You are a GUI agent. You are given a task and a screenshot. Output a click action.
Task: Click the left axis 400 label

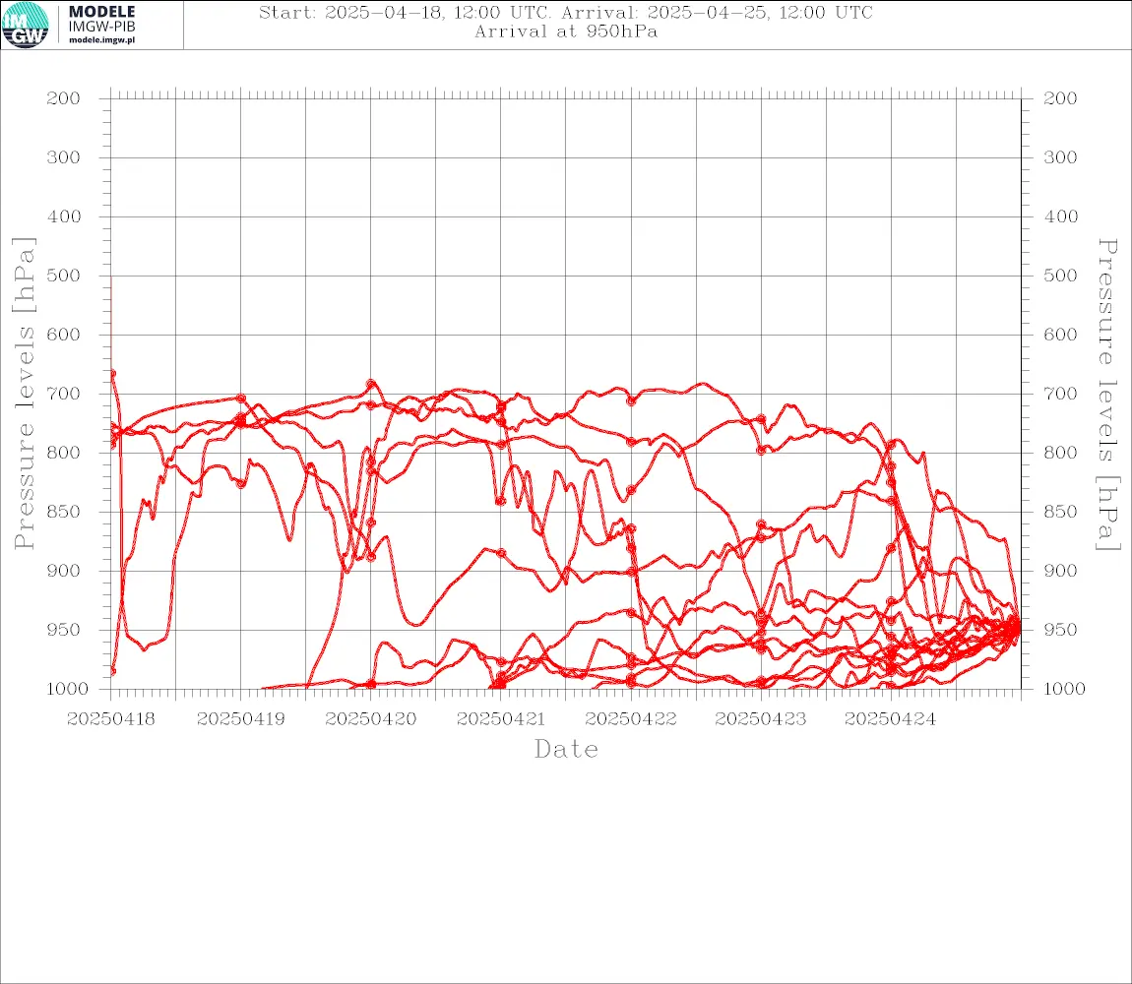coord(64,216)
